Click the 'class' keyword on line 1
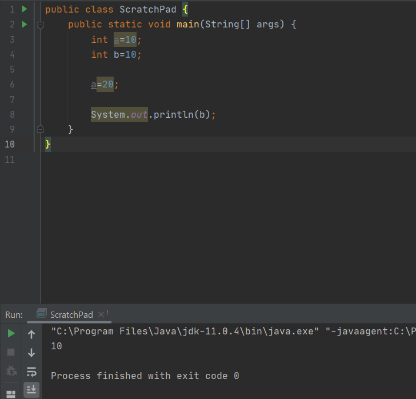Viewport: 416px width, 399px height. 99,10
